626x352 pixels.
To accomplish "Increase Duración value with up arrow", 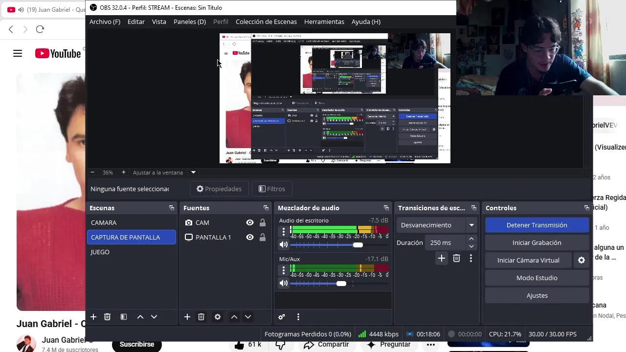I will (x=471, y=239).
